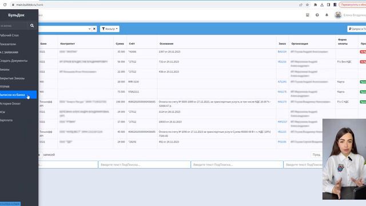This screenshot has width=366, height=206.
Task: Open the help question-mark icon
Action: point(317,15)
